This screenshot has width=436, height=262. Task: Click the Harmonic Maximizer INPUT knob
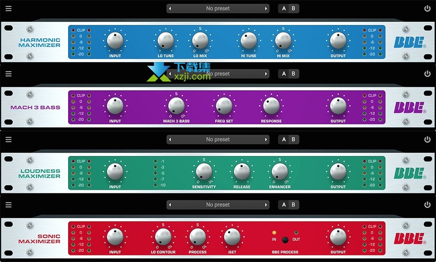pyautogui.click(x=115, y=40)
